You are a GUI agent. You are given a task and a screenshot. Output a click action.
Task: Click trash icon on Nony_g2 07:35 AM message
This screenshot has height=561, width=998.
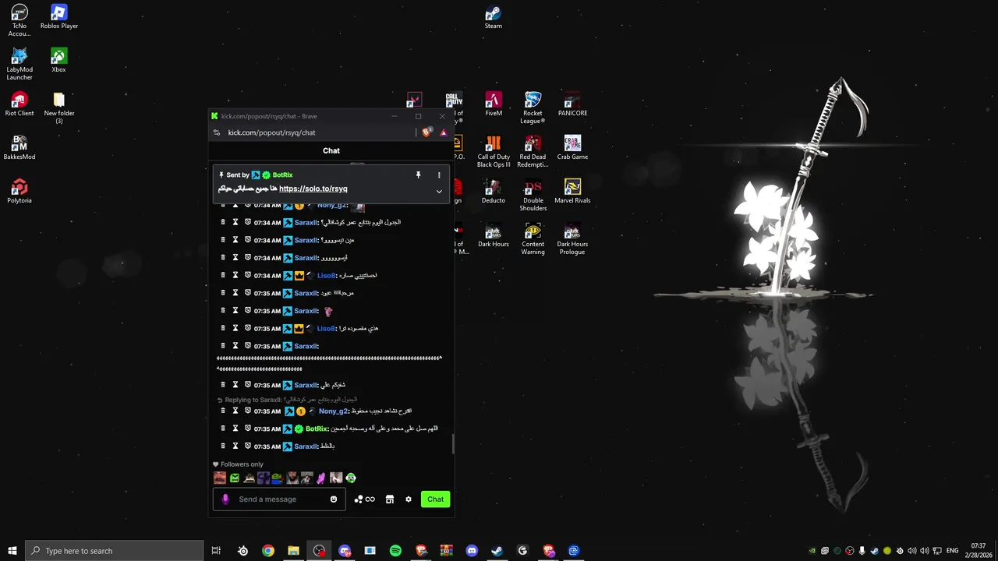[x=223, y=411]
